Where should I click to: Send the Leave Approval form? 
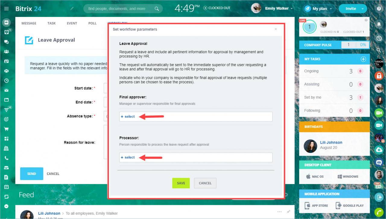point(32,174)
